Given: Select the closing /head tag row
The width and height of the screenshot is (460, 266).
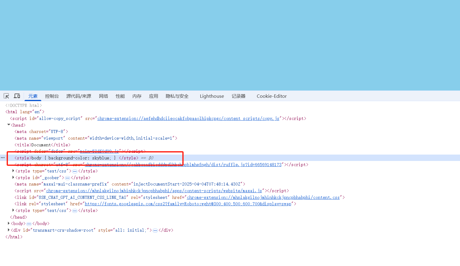Looking at the screenshot, I should (19, 217).
